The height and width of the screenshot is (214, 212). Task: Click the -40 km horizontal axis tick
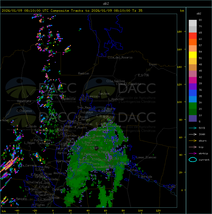17,210
